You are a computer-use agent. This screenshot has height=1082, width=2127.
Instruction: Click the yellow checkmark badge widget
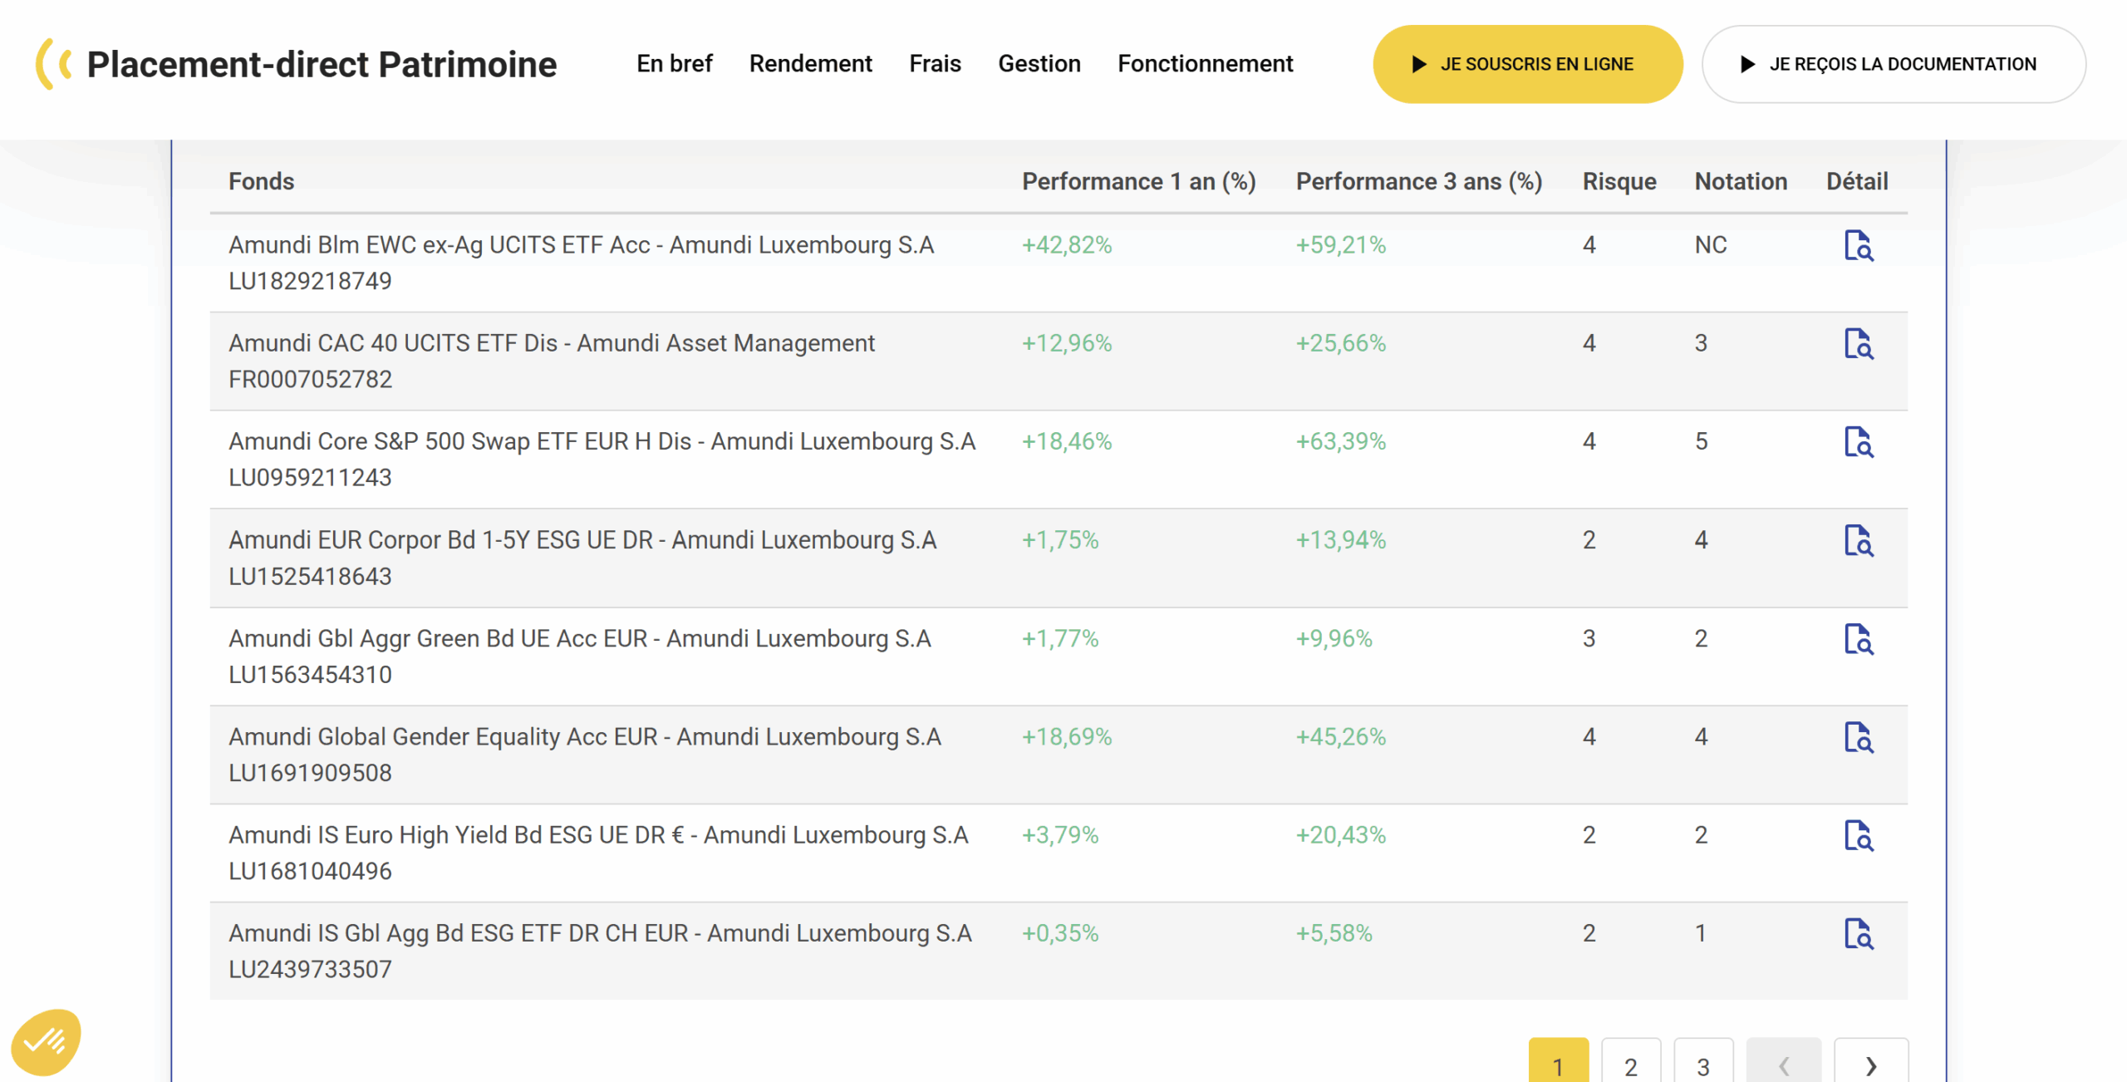[x=47, y=1042]
